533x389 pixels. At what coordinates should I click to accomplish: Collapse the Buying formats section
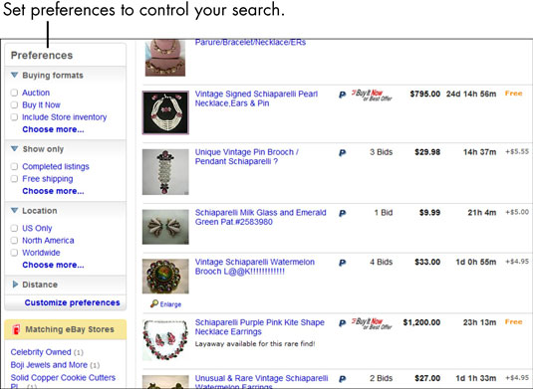click(x=14, y=75)
